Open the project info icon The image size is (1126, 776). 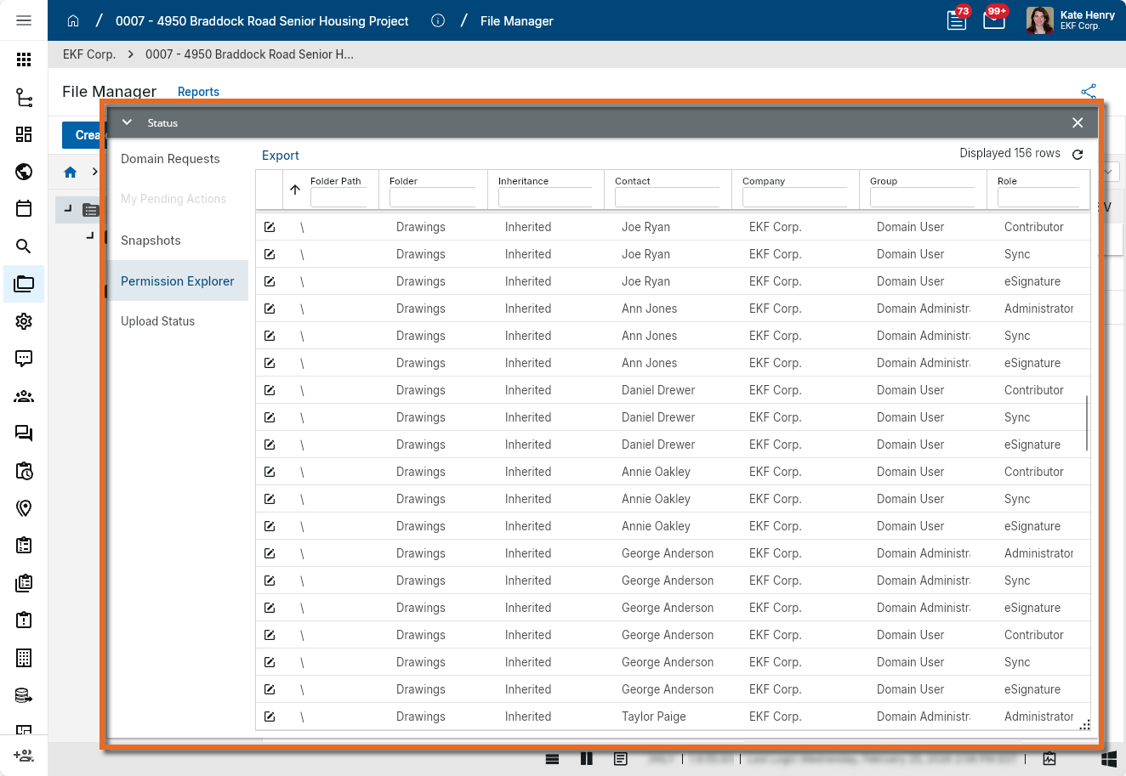coord(438,21)
